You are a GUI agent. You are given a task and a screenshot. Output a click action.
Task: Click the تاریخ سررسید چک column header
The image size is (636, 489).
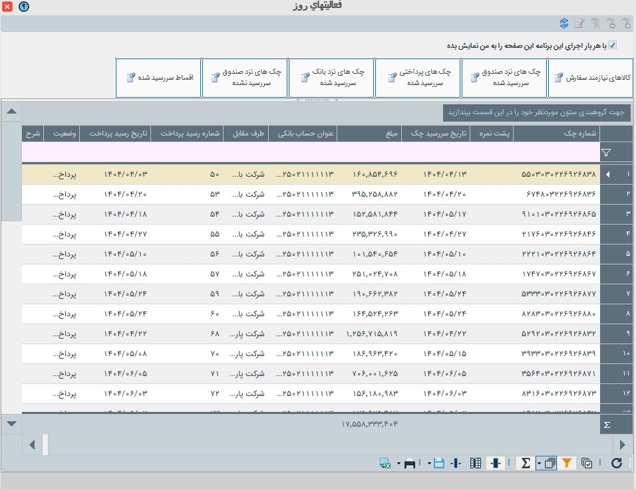pyautogui.click(x=444, y=134)
